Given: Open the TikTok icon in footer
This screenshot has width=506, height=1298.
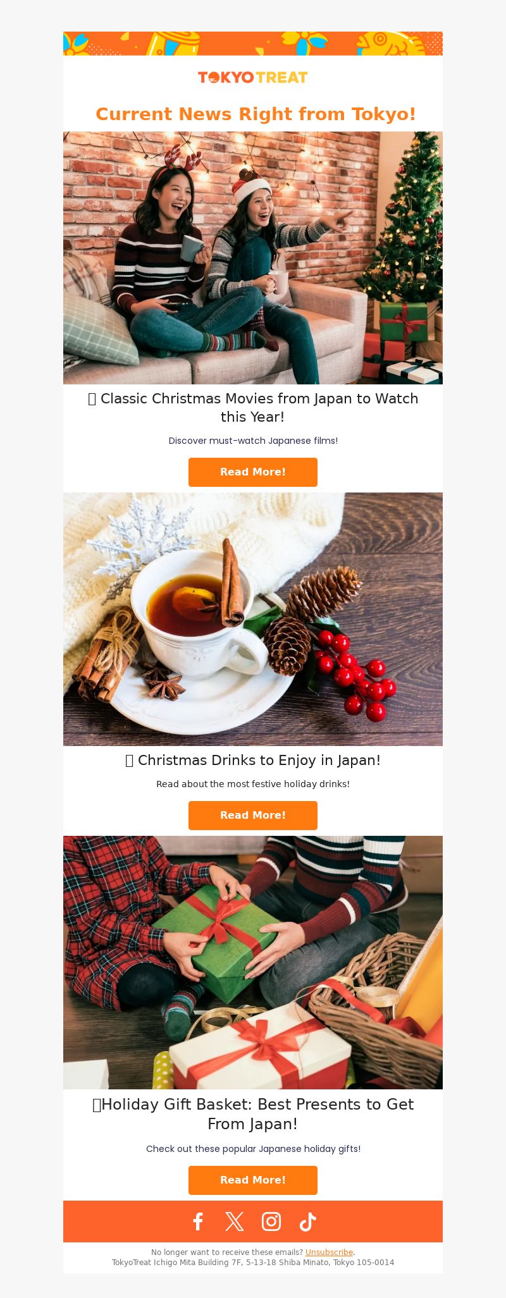Looking at the screenshot, I should 308,1221.
